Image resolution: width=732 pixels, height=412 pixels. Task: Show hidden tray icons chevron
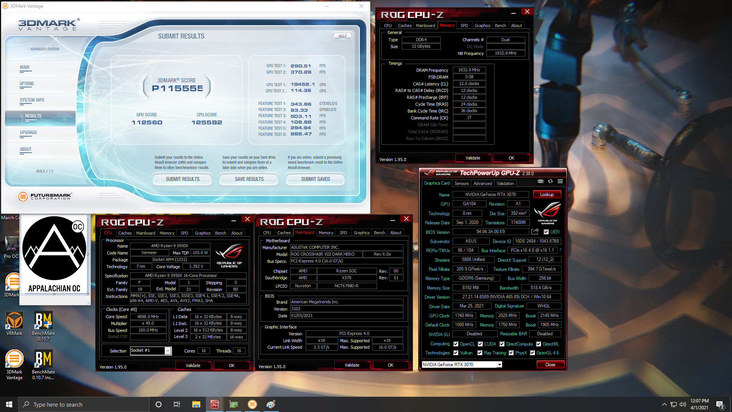pos(664,404)
